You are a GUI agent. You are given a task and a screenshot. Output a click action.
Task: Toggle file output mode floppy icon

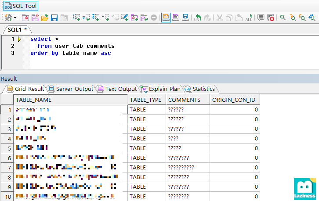(x=185, y=18)
